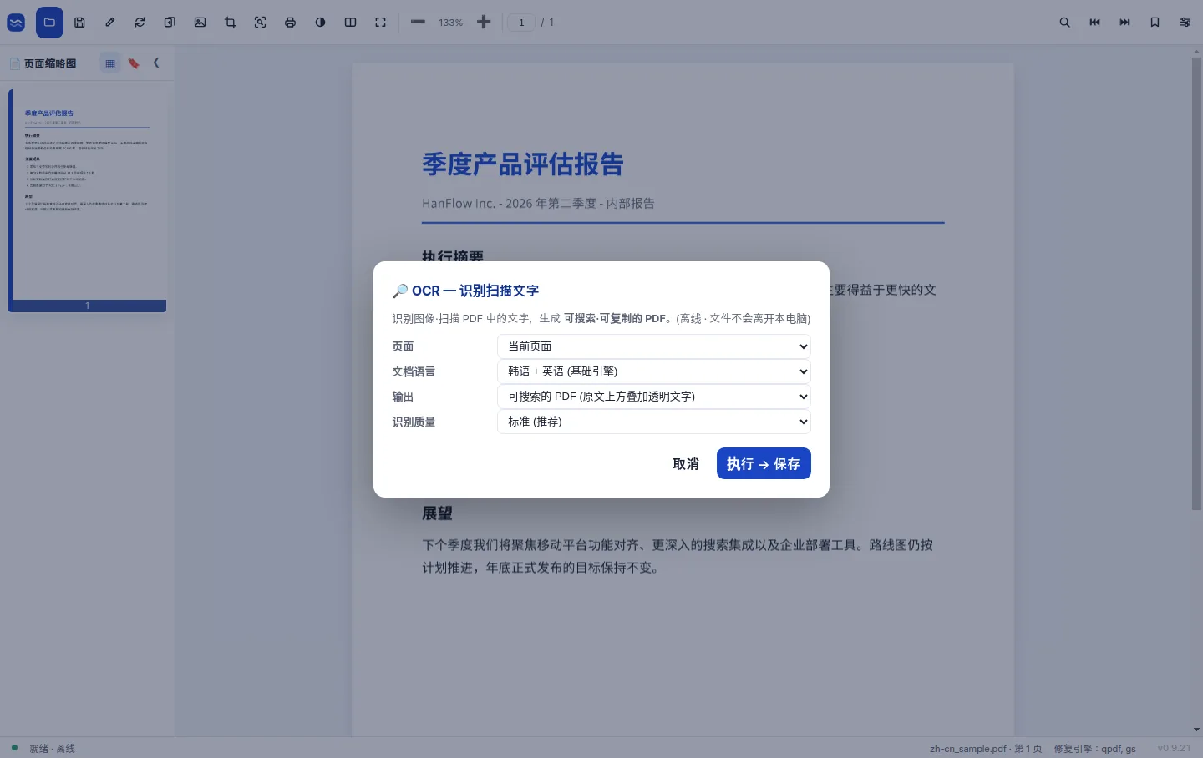Viewport: 1203px width, 758px height.
Task: Click the document title 季度产品评估报告
Action: pyautogui.click(x=523, y=164)
